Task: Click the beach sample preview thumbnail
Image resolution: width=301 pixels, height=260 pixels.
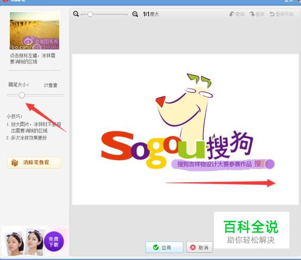Action: coord(35,31)
